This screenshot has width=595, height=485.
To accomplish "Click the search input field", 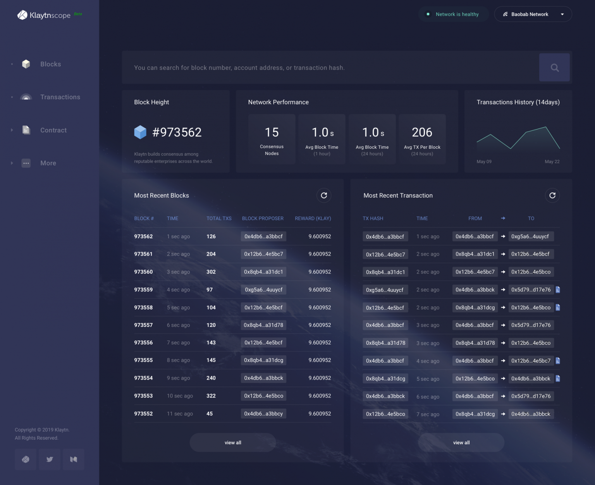I will (329, 67).
